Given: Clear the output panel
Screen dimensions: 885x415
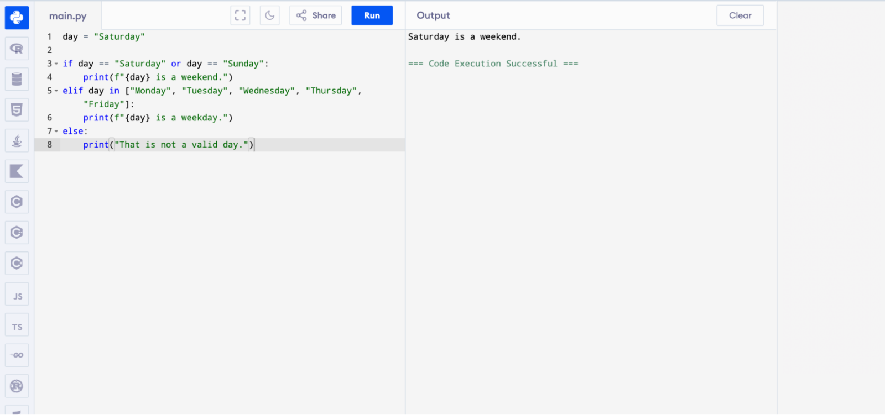Looking at the screenshot, I should coord(740,15).
